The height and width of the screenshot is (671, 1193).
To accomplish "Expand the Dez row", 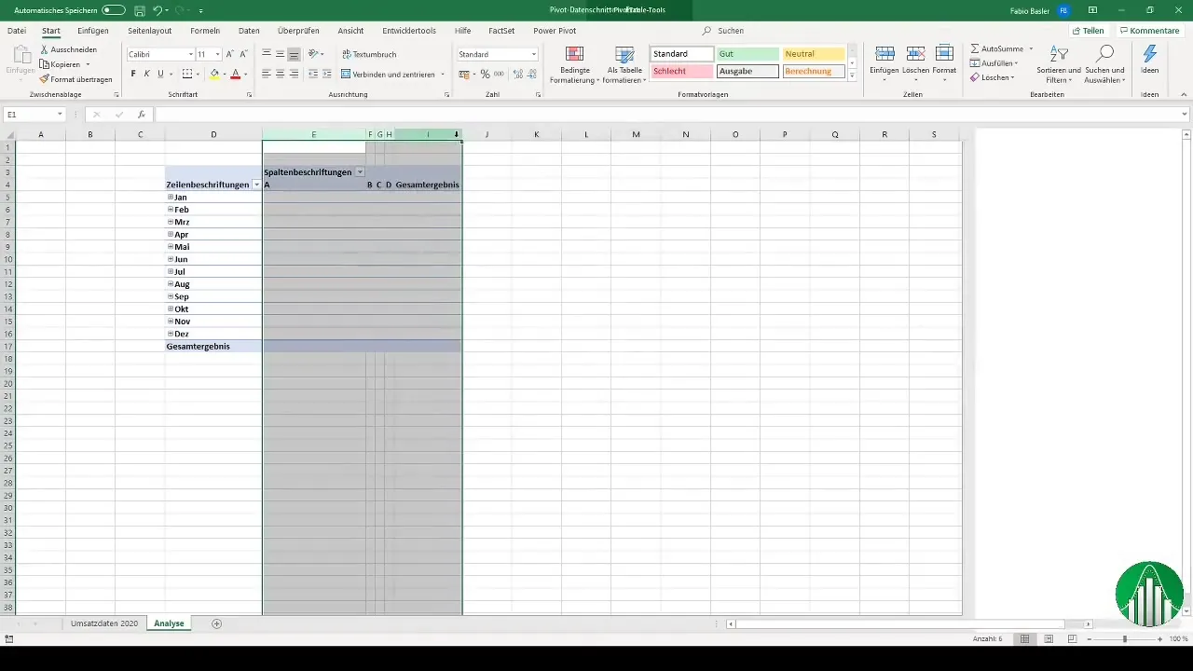I will [171, 334].
